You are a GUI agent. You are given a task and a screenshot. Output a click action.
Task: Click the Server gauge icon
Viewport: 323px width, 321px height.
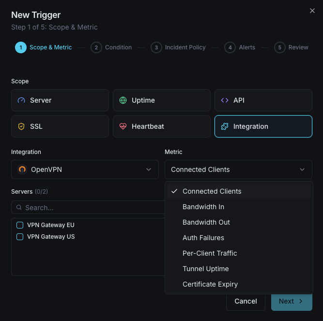coord(21,100)
